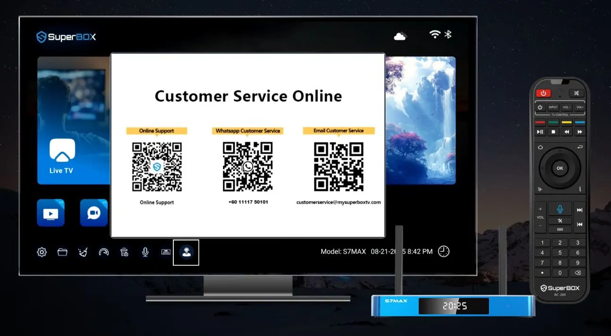This screenshot has width=611, height=336.
Task: Click the customerservice@mysuperboxtv.com address
Action: (339, 202)
